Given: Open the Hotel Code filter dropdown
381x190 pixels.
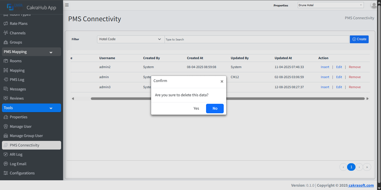Looking at the screenshot, I should click(x=130, y=39).
